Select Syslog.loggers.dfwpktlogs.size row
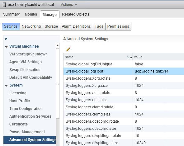184x146 pixels. (124, 143)
